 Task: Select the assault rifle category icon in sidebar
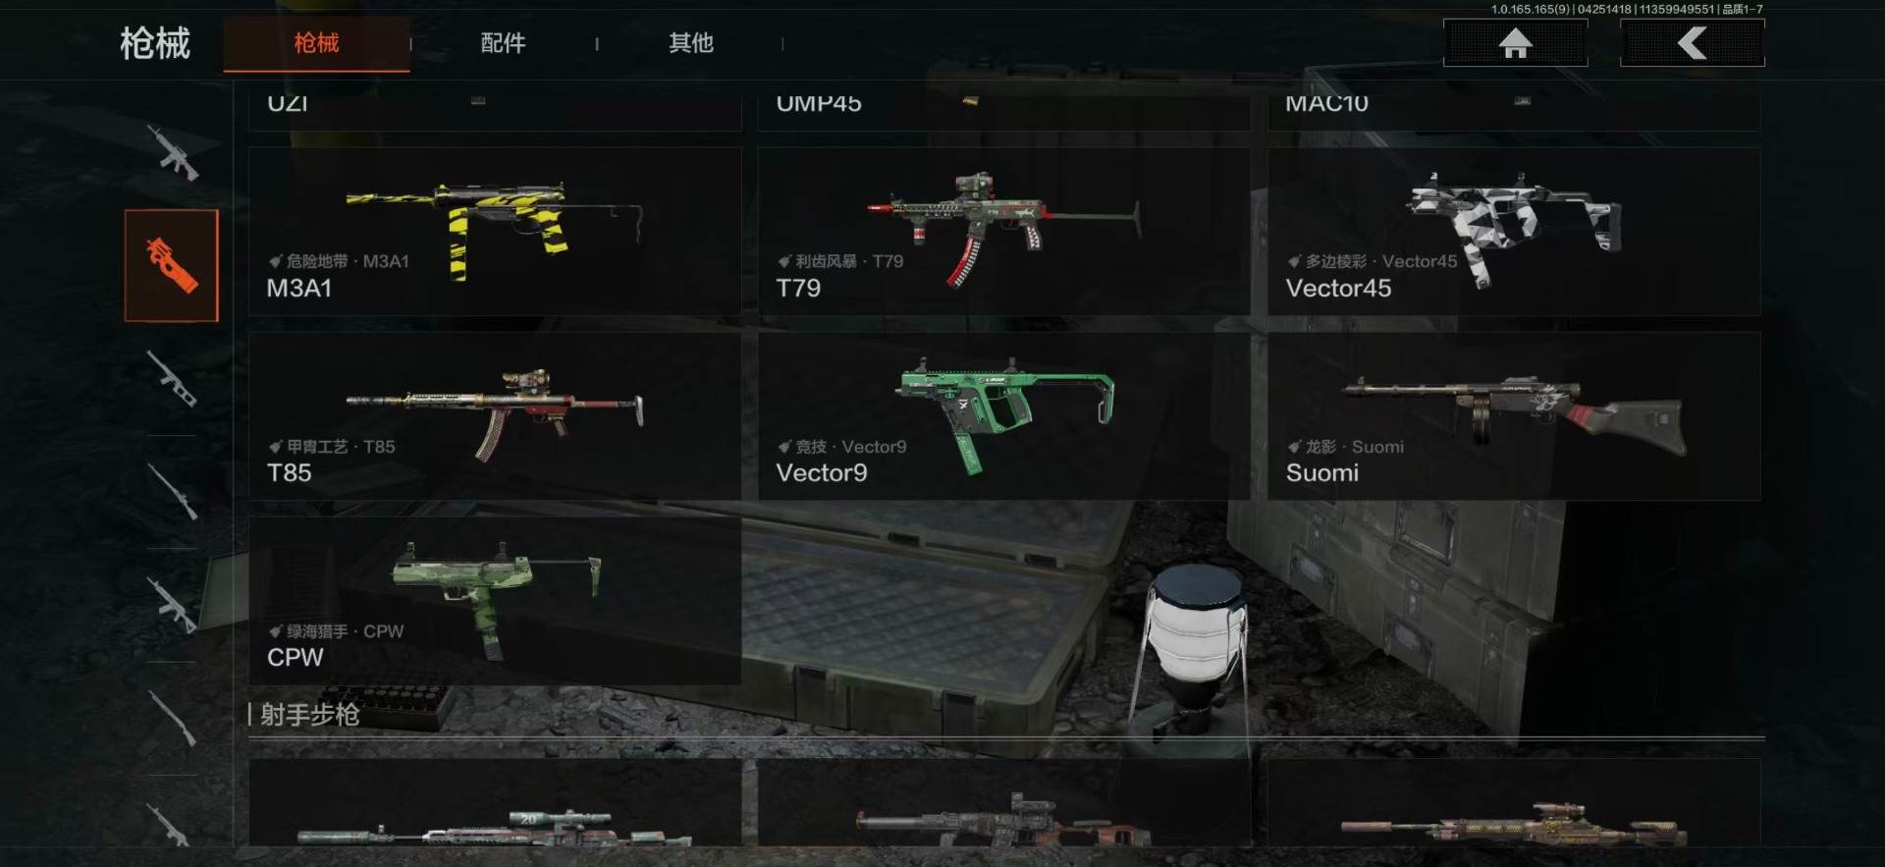(172, 152)
